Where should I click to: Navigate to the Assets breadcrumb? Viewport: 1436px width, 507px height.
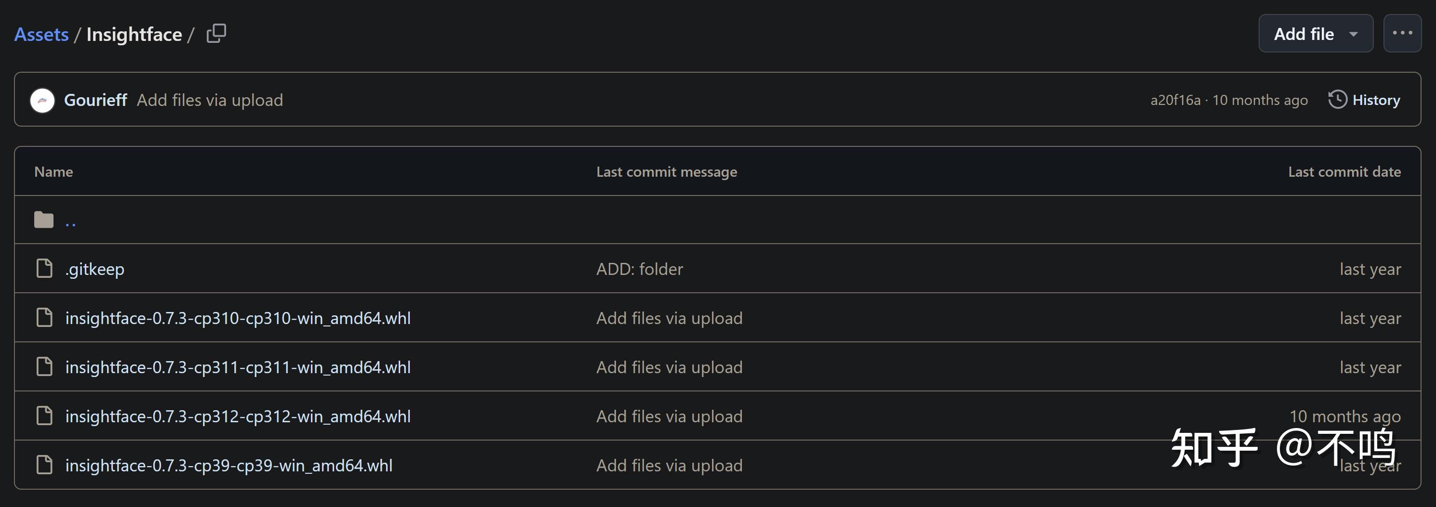tap(41, 35)
